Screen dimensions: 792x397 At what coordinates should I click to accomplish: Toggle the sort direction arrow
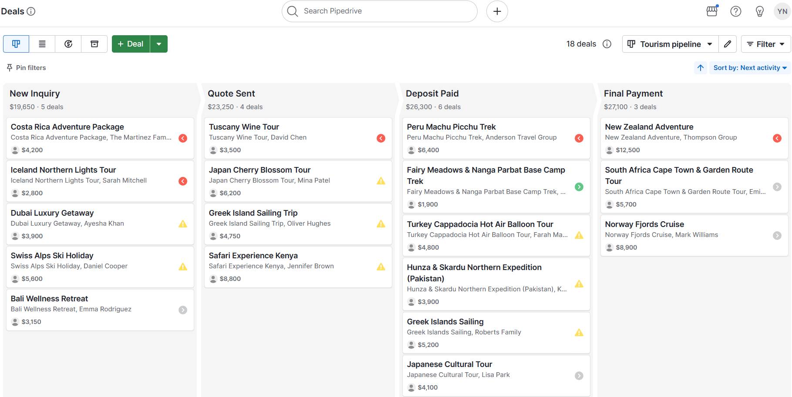(x=700, y=67)
